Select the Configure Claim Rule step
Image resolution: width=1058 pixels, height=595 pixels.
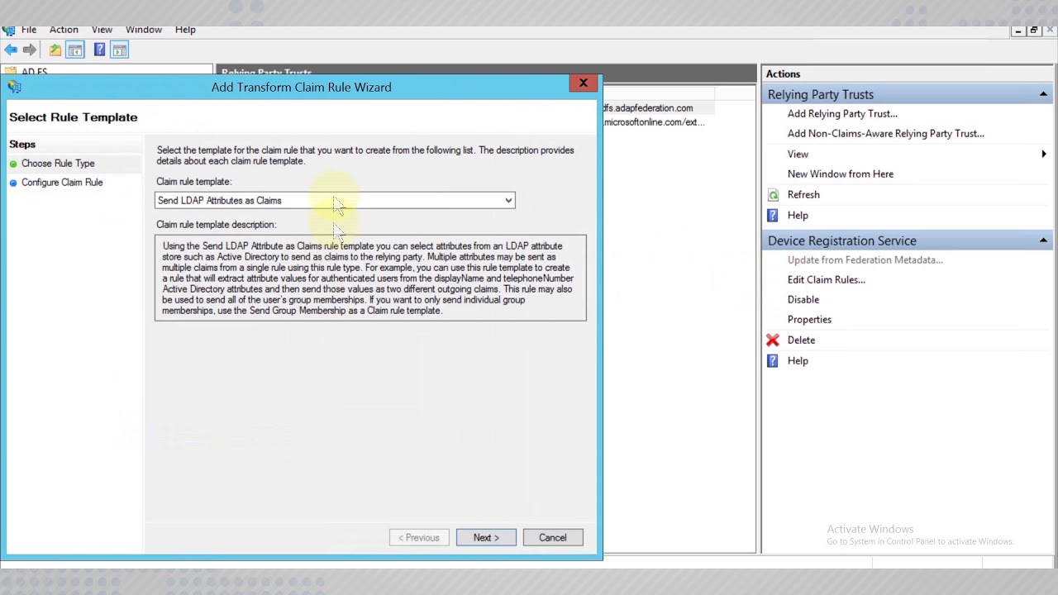coord(62,183)
